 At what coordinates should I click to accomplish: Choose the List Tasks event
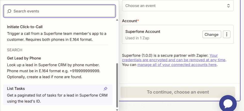click(58, 95)
